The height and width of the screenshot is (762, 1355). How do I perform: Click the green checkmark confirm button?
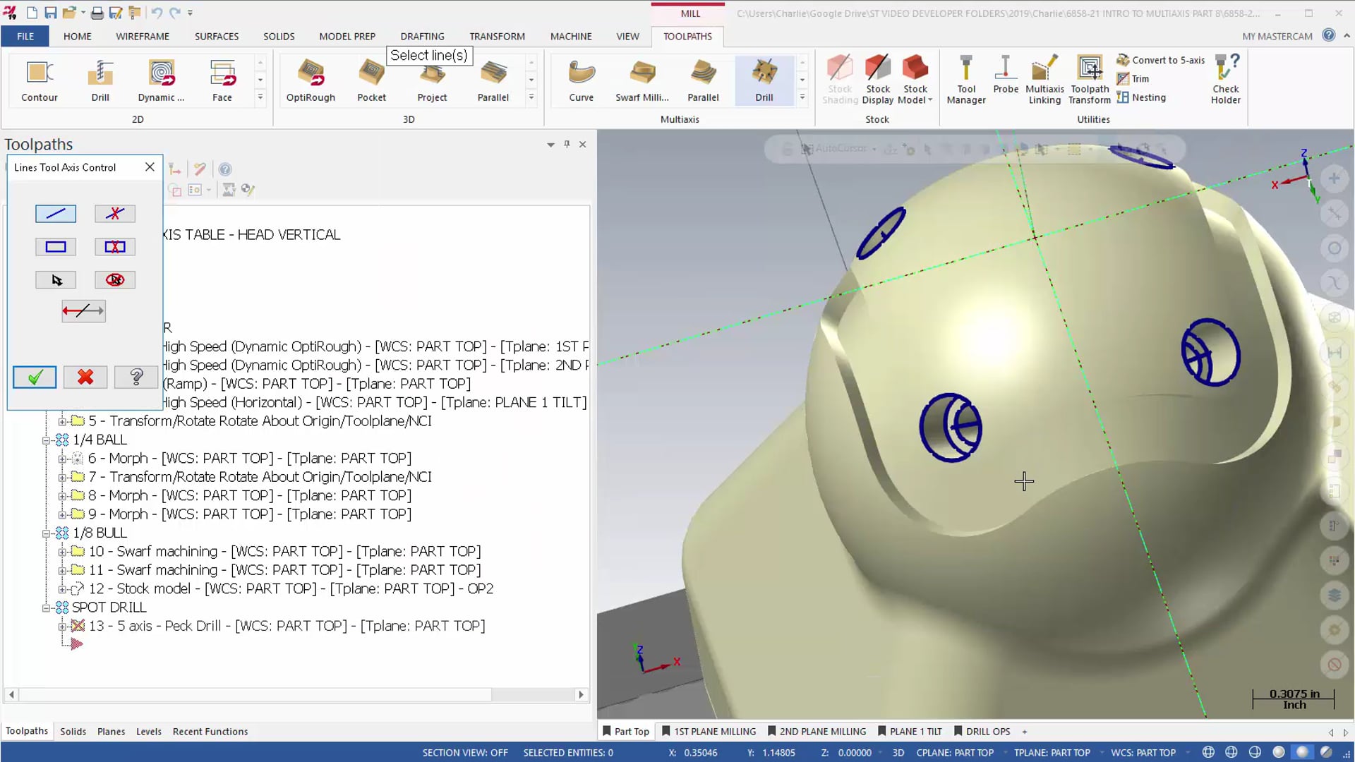click(35, 376)
